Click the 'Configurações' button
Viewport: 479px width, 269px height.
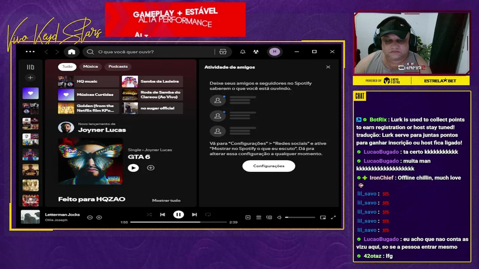tap(269, 166)
